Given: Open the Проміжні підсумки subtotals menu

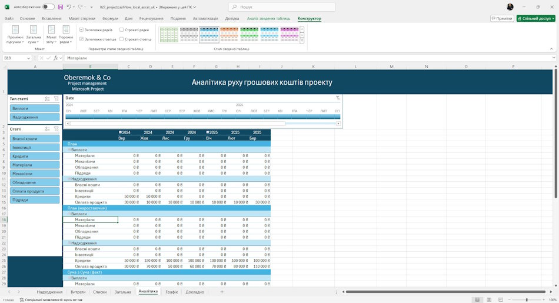Looking at the screenshot, I should tap(15, 35).
